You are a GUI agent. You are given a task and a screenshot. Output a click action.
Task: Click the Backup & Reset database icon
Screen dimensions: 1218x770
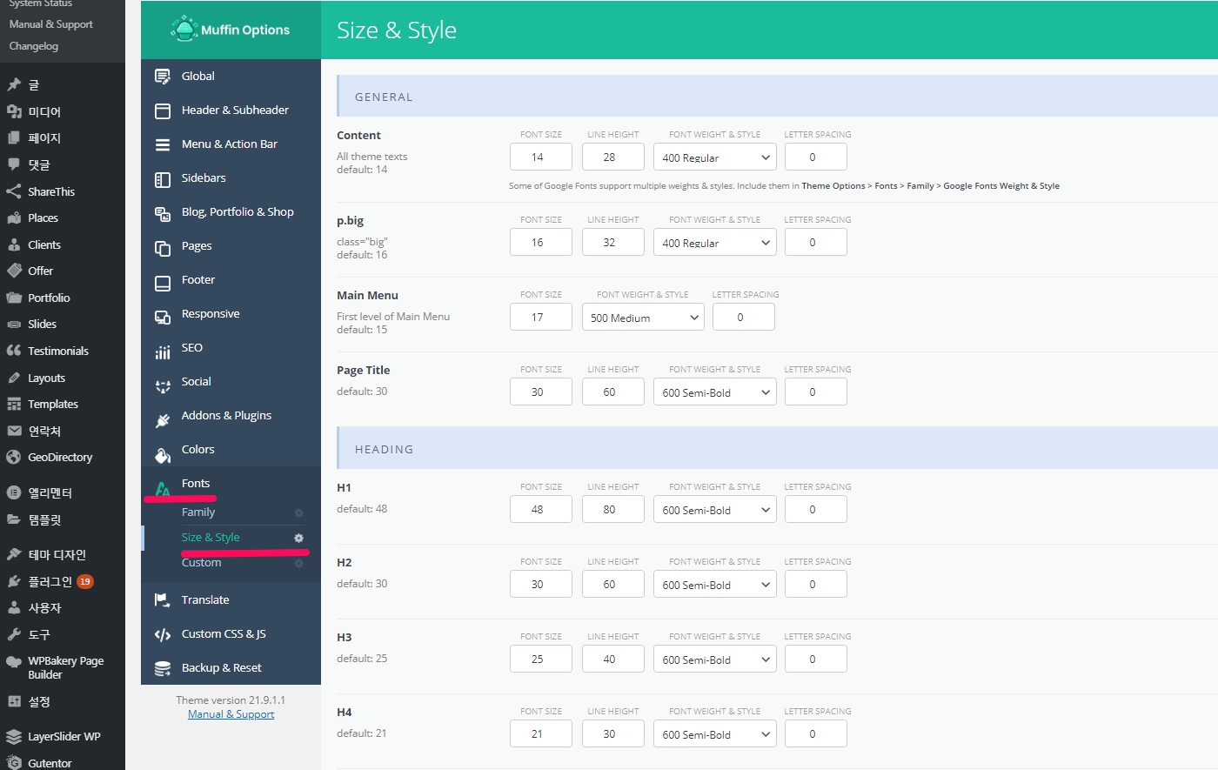(x=163, y=669)
